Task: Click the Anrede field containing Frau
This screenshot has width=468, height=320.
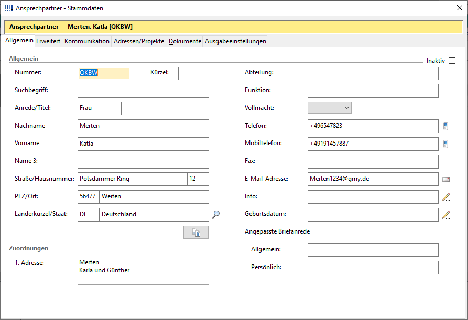Action: click(100, 108)
